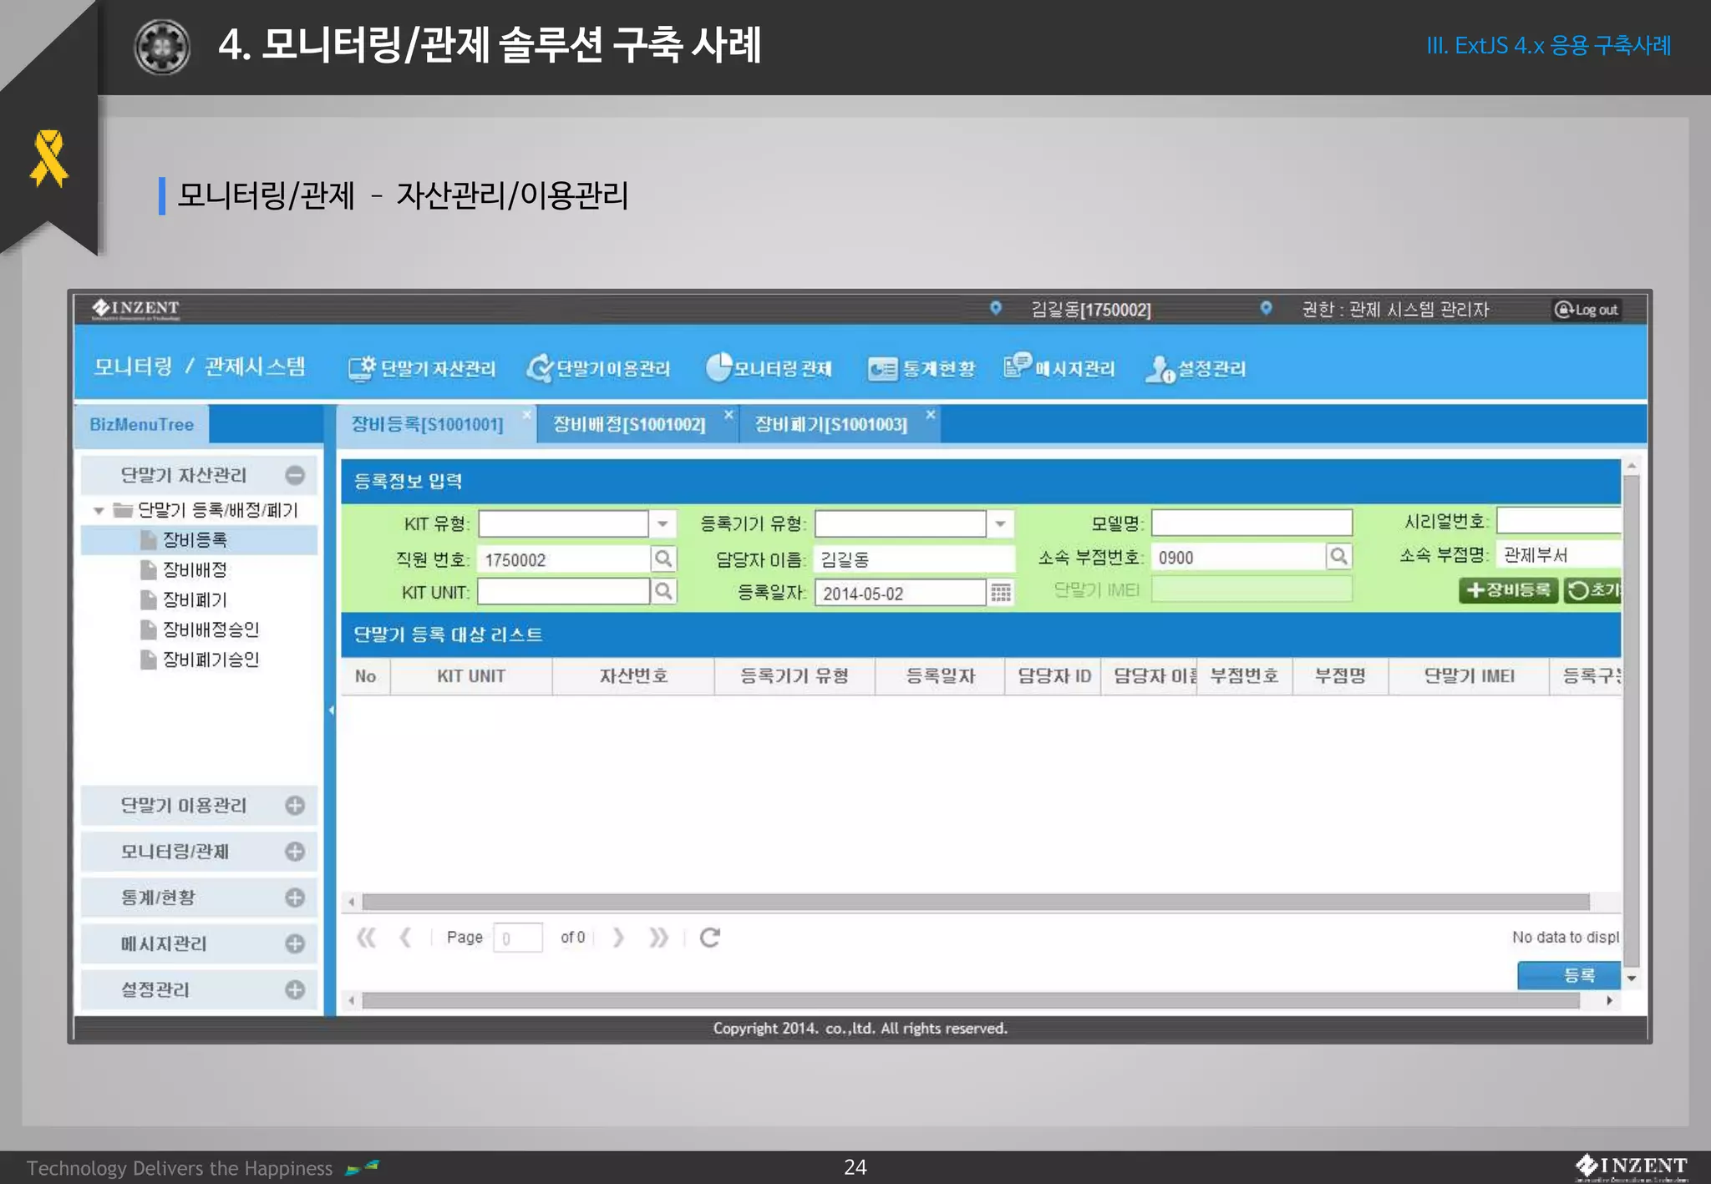Open the KIT 유형 dropdown
1711x1184 pixels.
click(663, 524)
